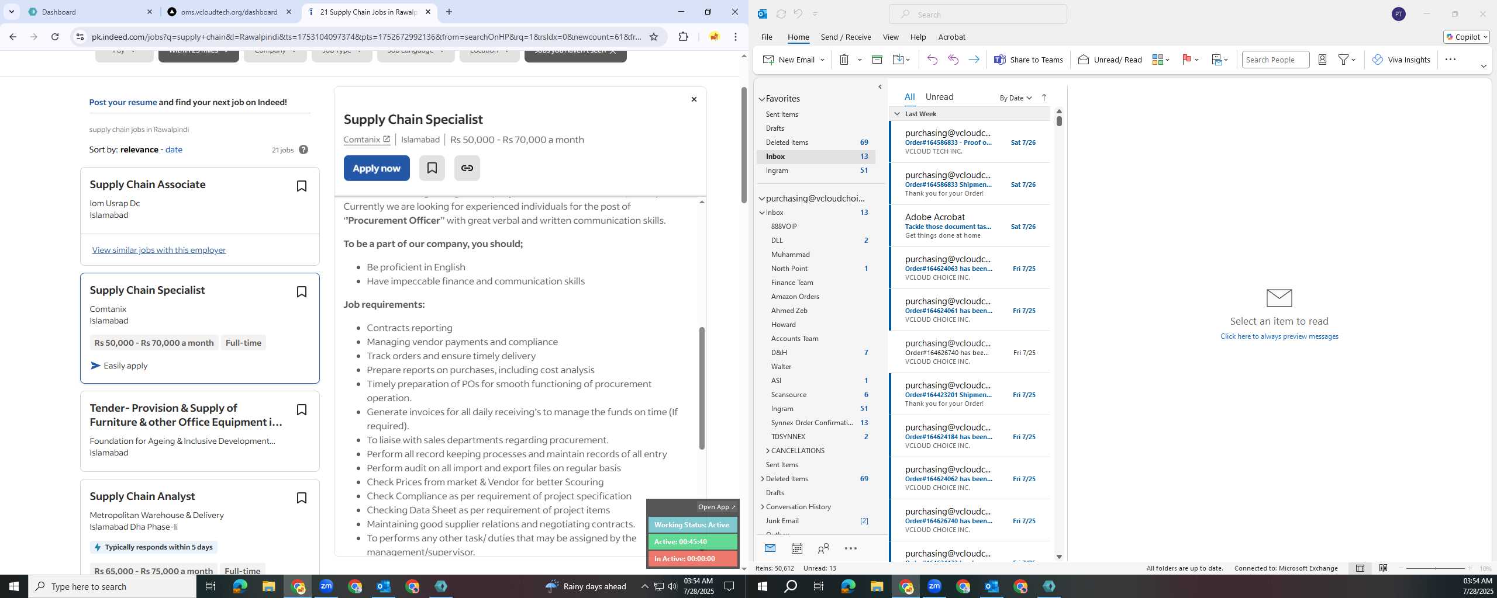
Task: Copy job link icon beside Apply now
Action: 467,168
